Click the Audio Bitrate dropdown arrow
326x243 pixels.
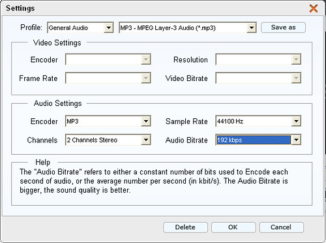[x=296, y=140]
